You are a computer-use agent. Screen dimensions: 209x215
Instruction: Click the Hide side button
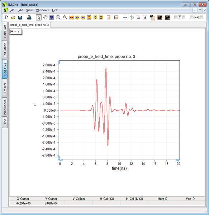[x=5, y=122]
